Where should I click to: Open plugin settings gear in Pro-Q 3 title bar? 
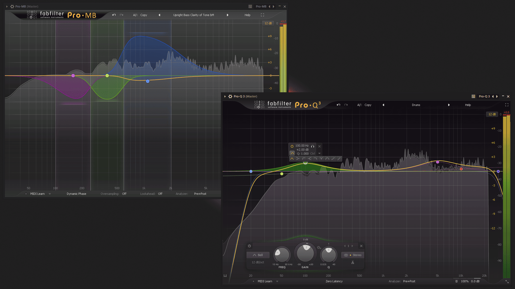(230, 96)
